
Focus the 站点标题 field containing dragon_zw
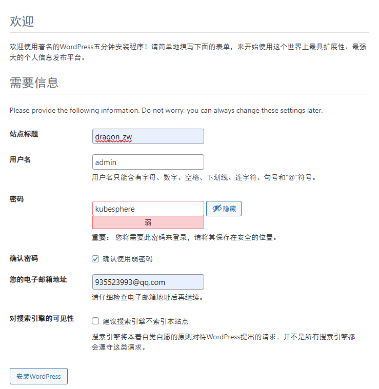pyautogui.click(x=148, y=136)
